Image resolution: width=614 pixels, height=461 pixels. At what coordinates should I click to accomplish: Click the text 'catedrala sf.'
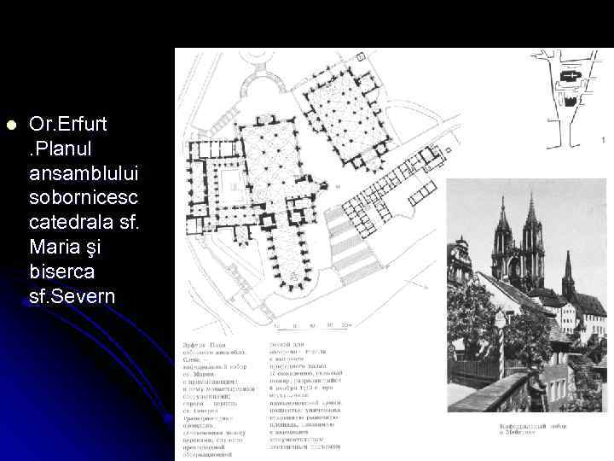point(84,222)
